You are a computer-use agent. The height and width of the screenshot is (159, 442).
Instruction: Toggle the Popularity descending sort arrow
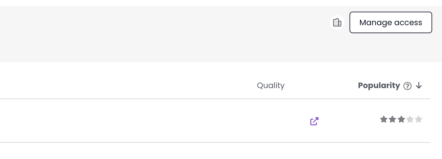point(419,86)
